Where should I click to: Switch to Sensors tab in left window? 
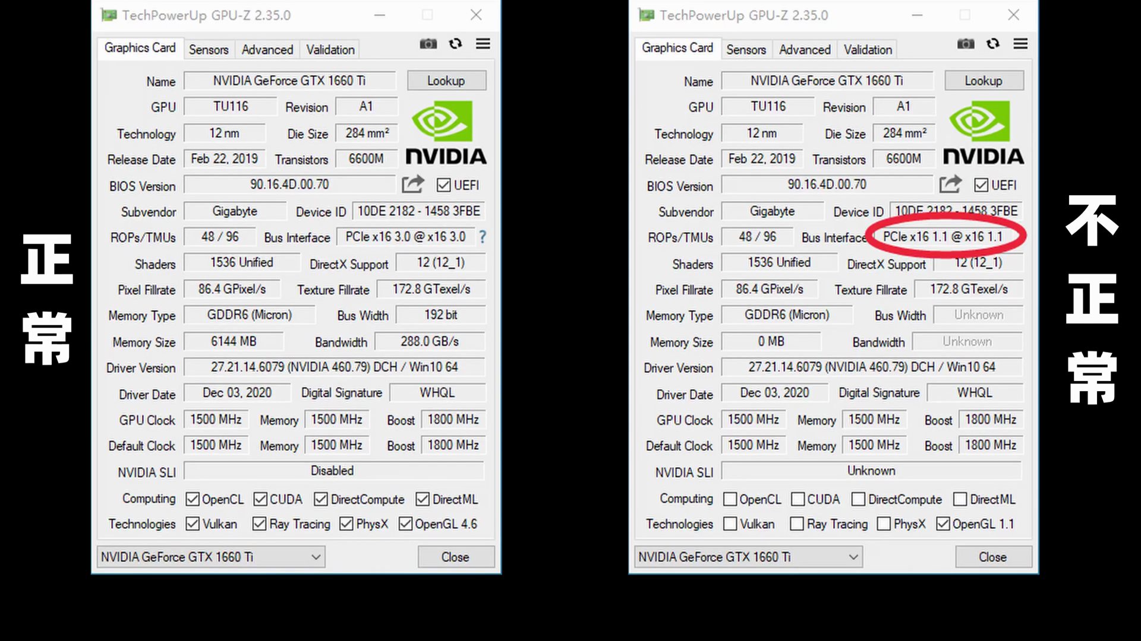point(209,50)
